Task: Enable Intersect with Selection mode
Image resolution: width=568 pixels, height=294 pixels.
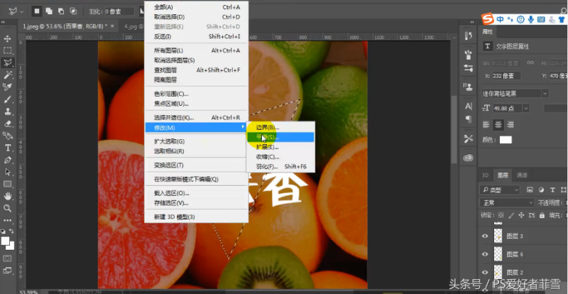Action: coord(73,11)
